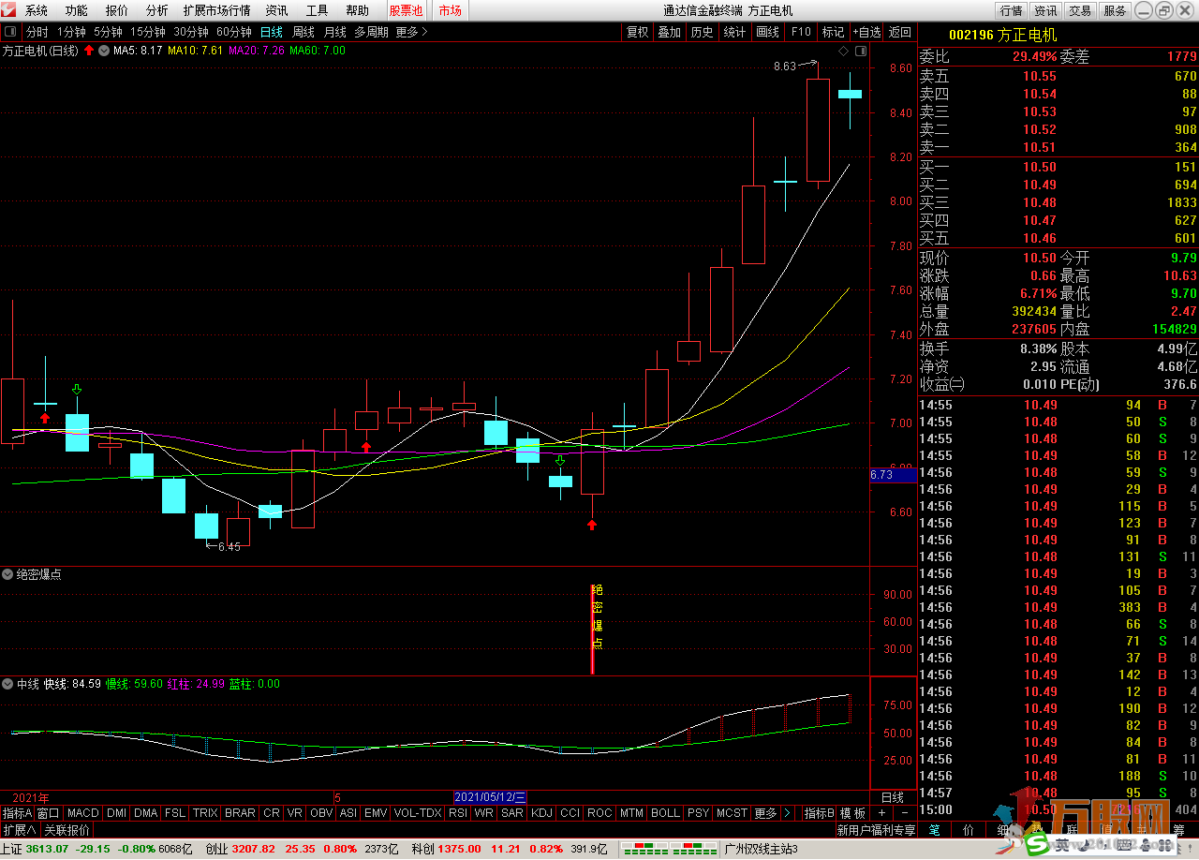Open the 分析 menu
Image resolution: width=1199 pixels, height=860 pixels.
click(157, 10)
